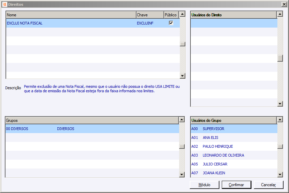289x193 pixels.
Task: Uncheck the Público checkbox for EXCLUI NOTA FISCAL
Action: point(171,23)
